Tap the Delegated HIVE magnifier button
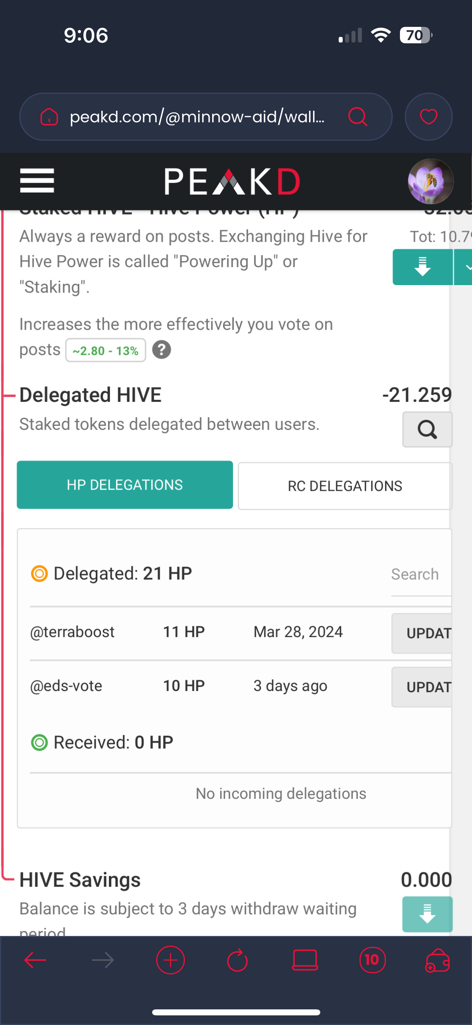The width and height of the screenshot is (472, 1025). tap(427, 429)
